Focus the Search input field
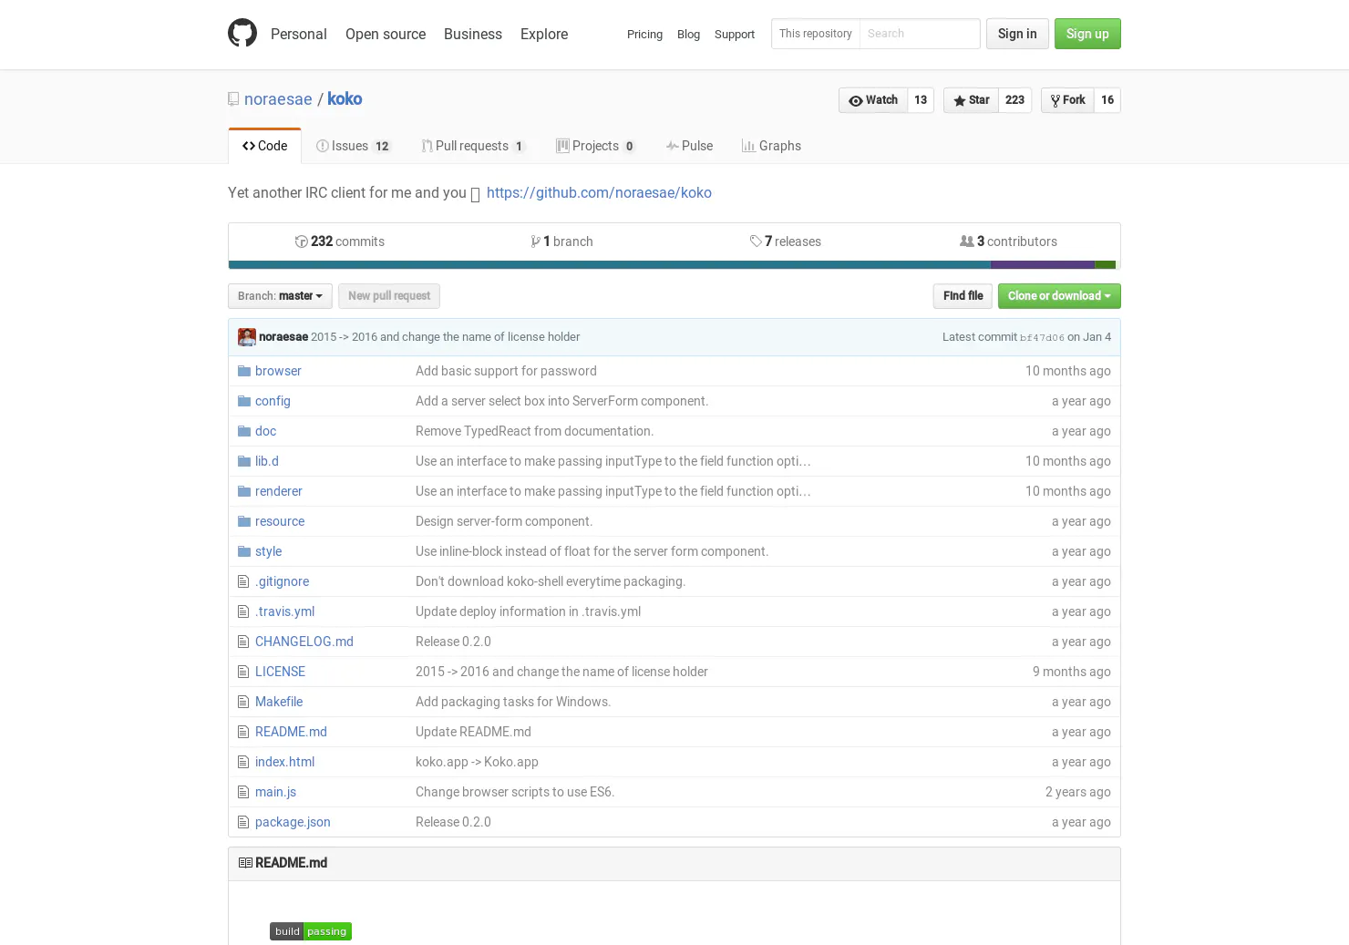 920,34
